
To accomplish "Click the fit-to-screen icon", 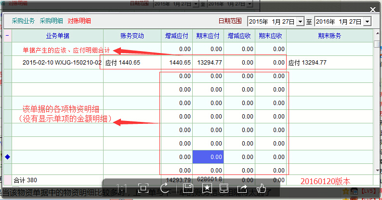I will (x=143, y=187).
